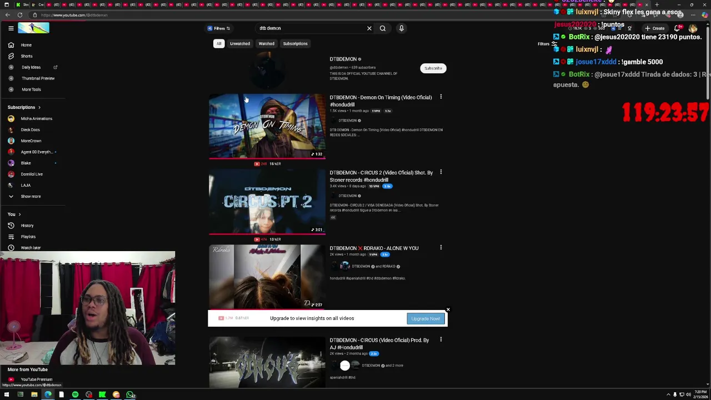Select the All filter chip
Screen dimensions: 711x400
(x=219, y=44)
